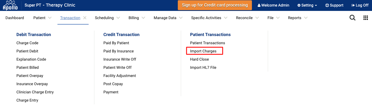372x107 pixels.
Task: Click the Welcome Admin user icon
Action: coord(259,5)
